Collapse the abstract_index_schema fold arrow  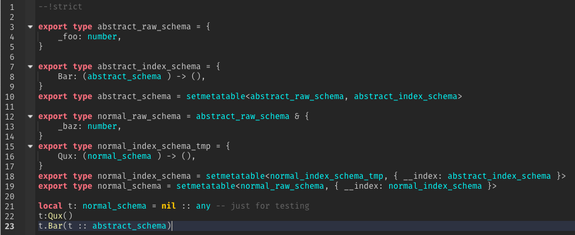point(29,67)
